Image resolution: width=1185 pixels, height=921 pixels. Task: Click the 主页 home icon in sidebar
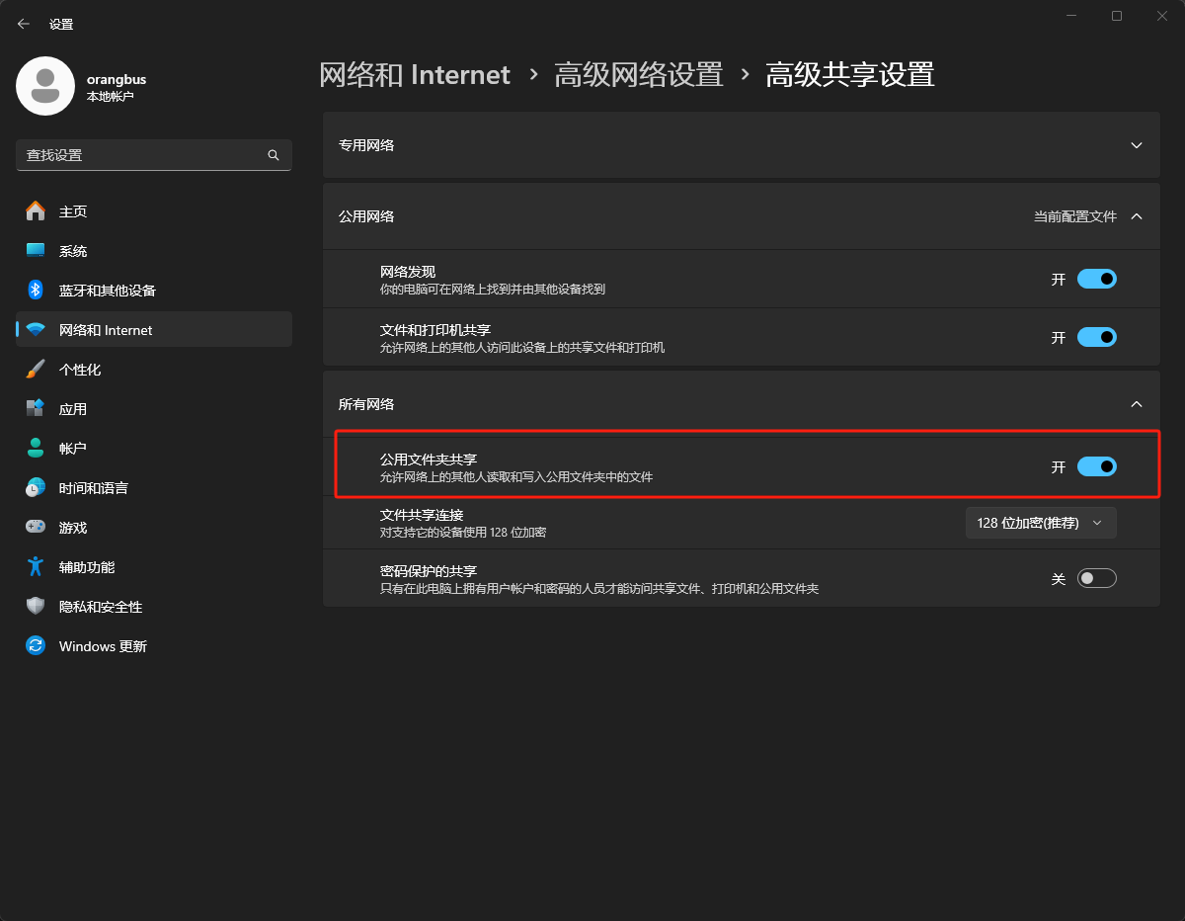(x=36, y=211)
